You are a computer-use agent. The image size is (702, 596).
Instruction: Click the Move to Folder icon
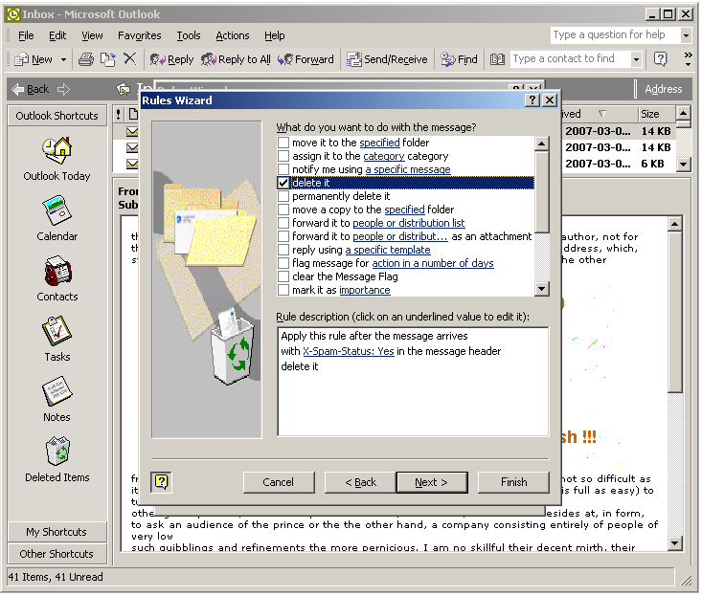click(107, 59)
